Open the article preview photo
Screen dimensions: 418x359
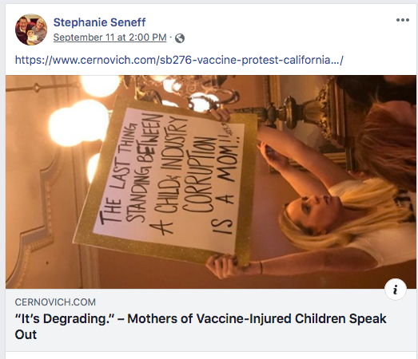pyautogui.click(x=211, y=182)
